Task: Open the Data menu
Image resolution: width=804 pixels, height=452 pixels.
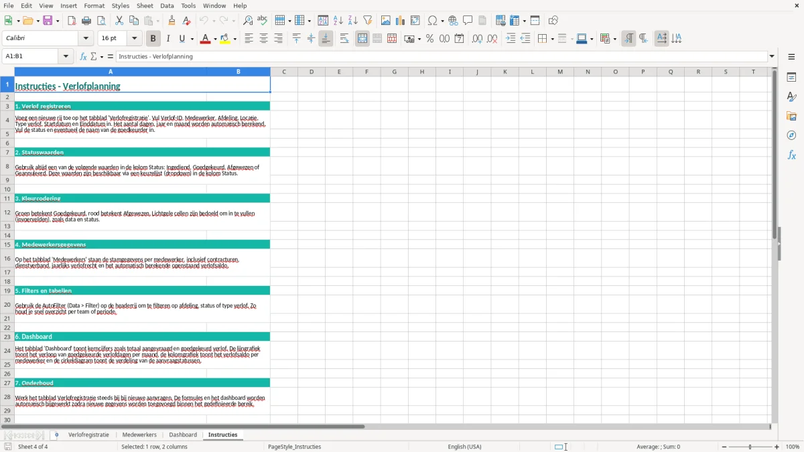Action: 167,5
